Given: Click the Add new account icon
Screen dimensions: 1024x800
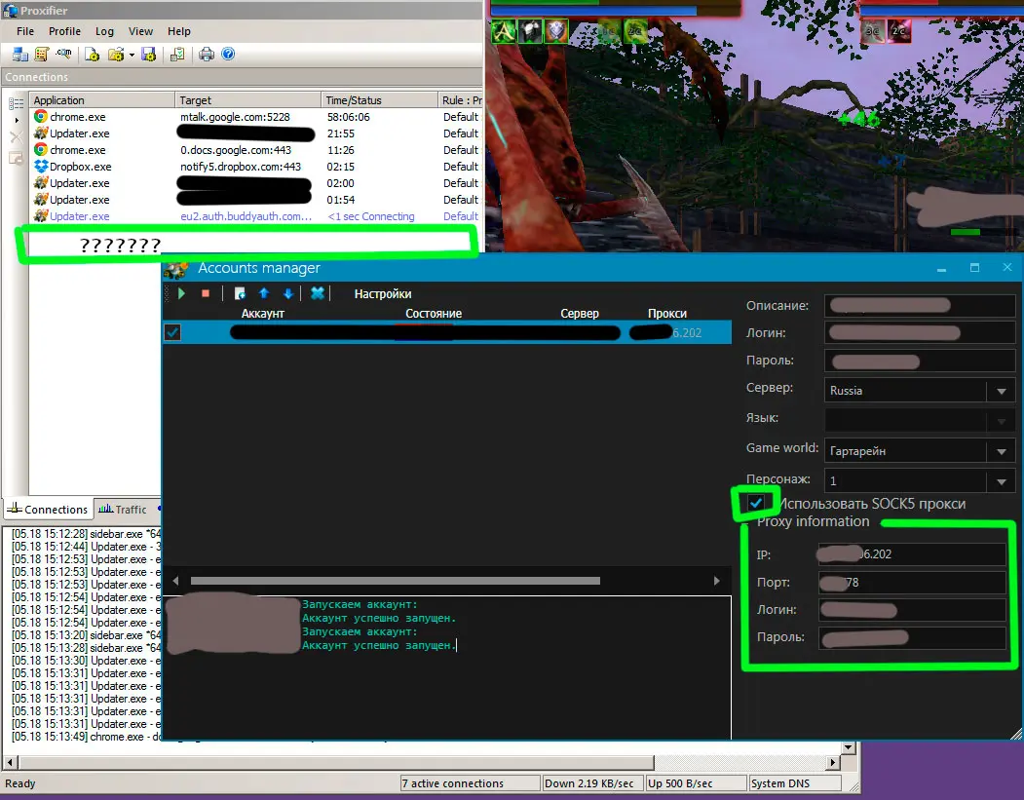Looking at the screenshot, I should [240, 293].
